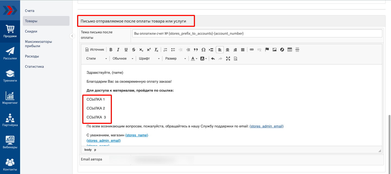Image resolution: width=391 pixels, height=174 pixels.
Task: Click the Источник source button
Action: pos(95,50)
